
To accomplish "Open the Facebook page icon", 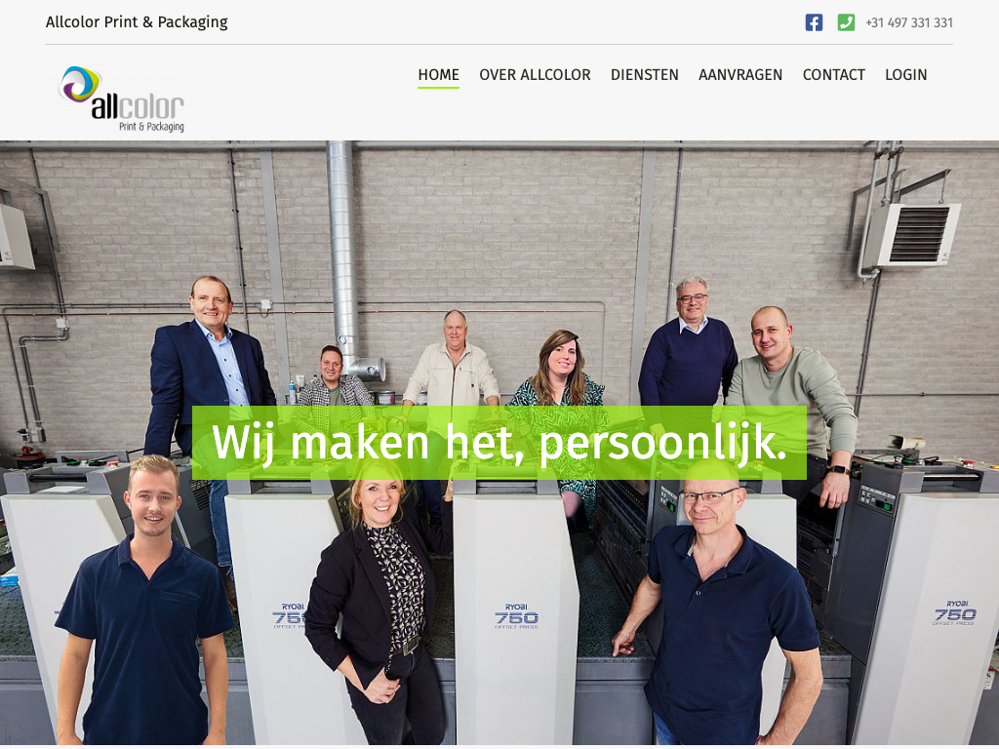I will coord(814,22).
